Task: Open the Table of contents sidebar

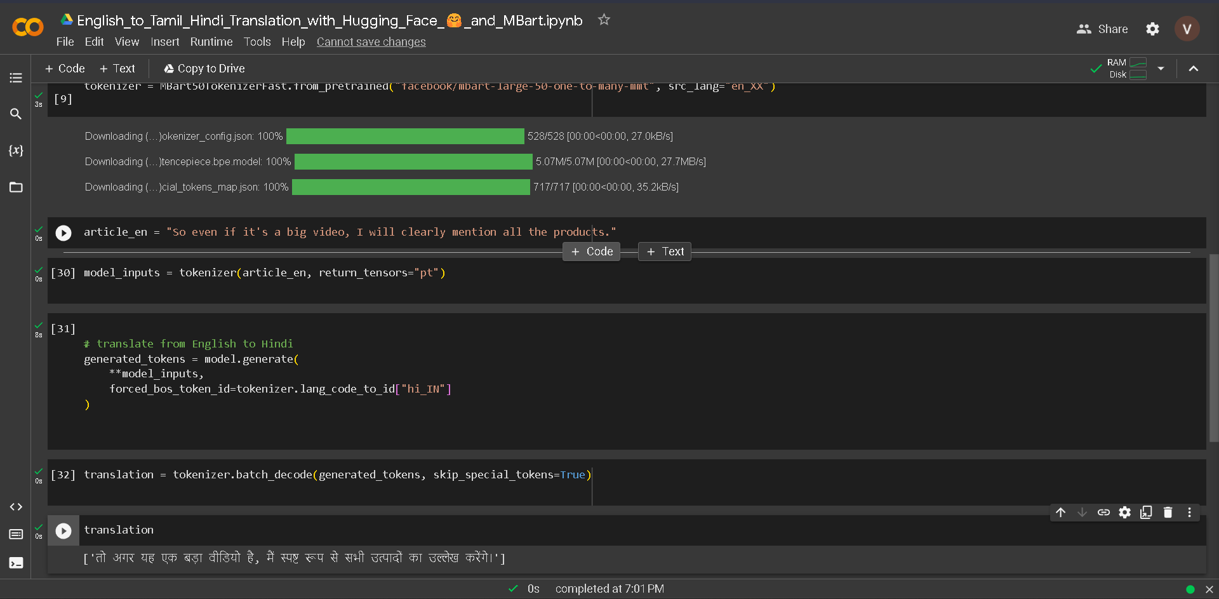Action: pos(16,77)
